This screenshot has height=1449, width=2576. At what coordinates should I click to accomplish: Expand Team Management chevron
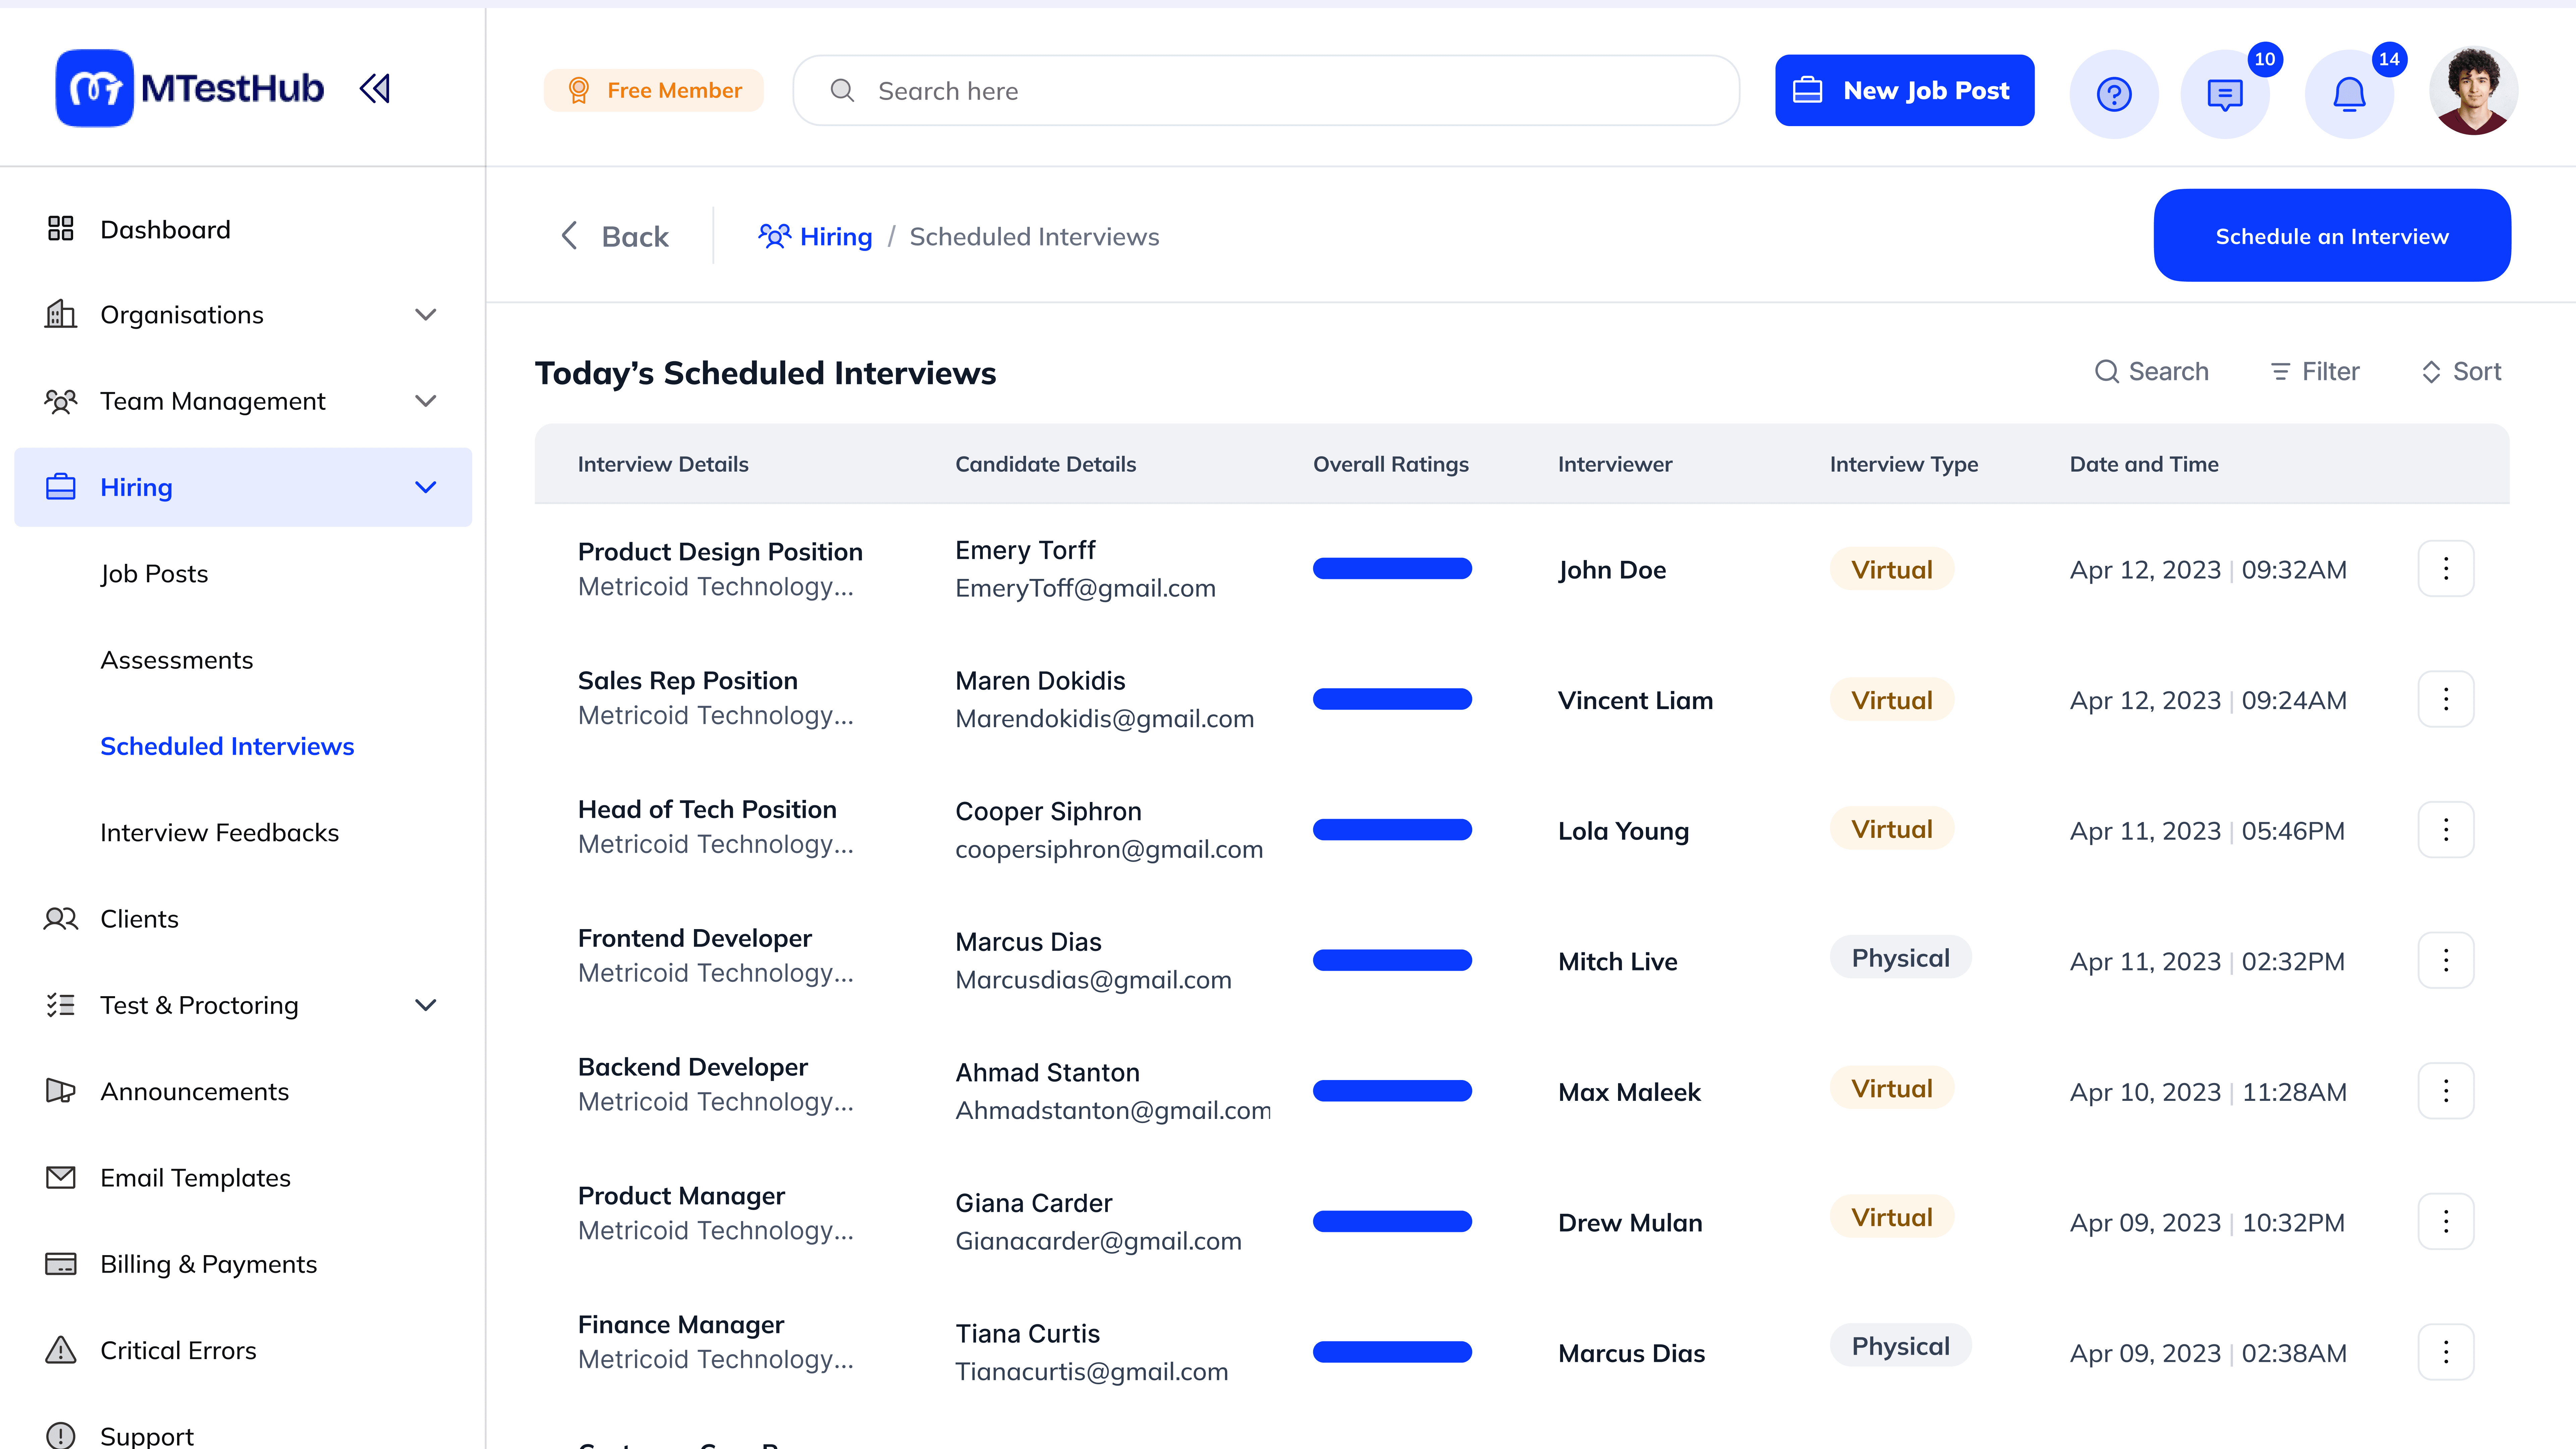[x=426, y=401]
